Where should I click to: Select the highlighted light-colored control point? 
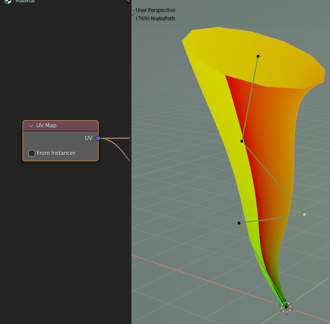pos(304,215)
